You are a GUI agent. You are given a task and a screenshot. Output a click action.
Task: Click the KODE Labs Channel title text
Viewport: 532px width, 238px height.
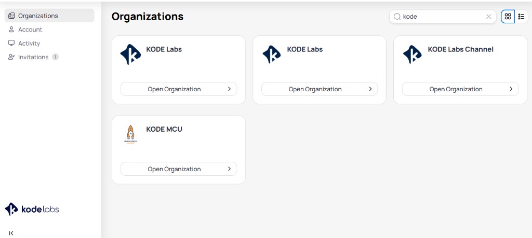(x=460, y=49)
